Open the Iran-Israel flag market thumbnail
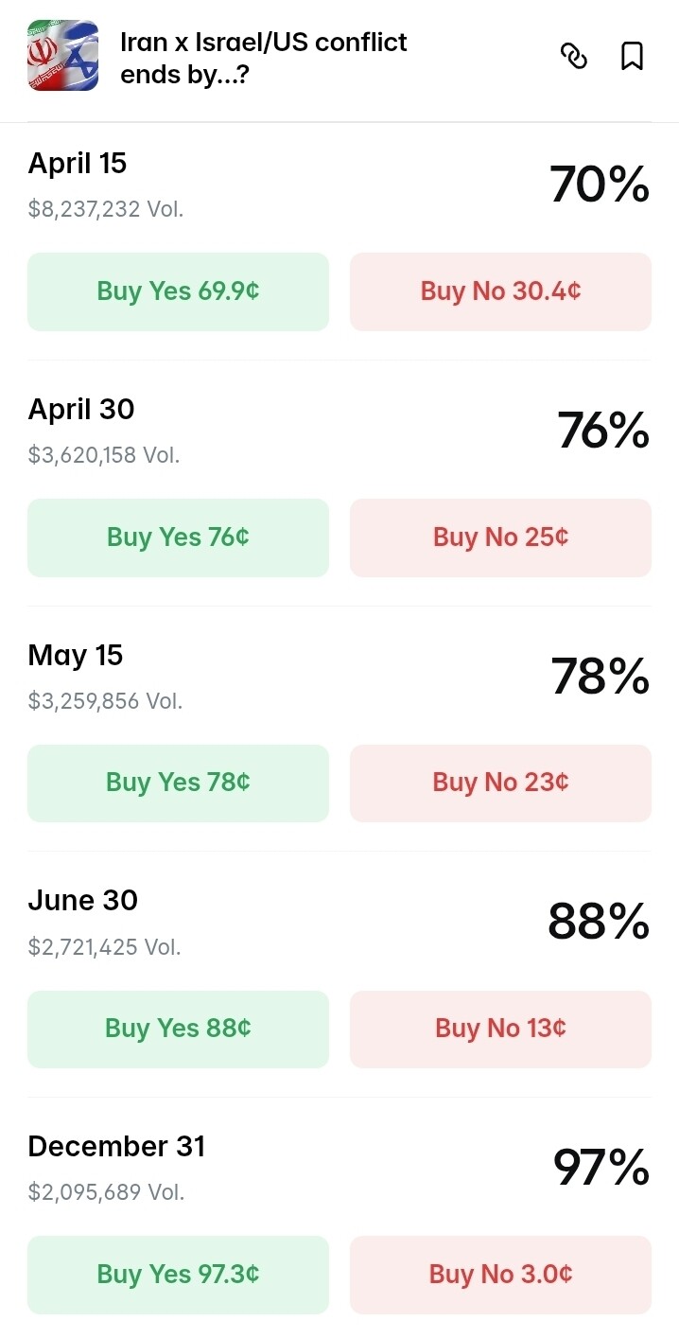 (62, 56)
